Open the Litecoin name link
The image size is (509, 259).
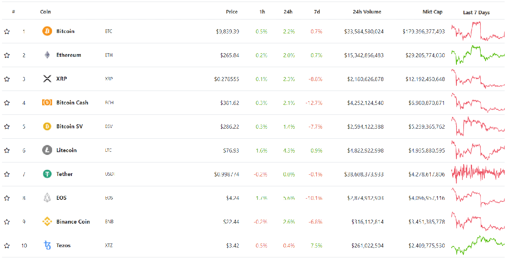click(x=66, y=150)
